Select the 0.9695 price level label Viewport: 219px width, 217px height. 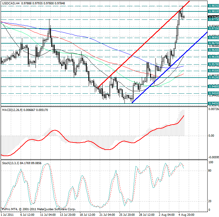[x=213, y=38]
